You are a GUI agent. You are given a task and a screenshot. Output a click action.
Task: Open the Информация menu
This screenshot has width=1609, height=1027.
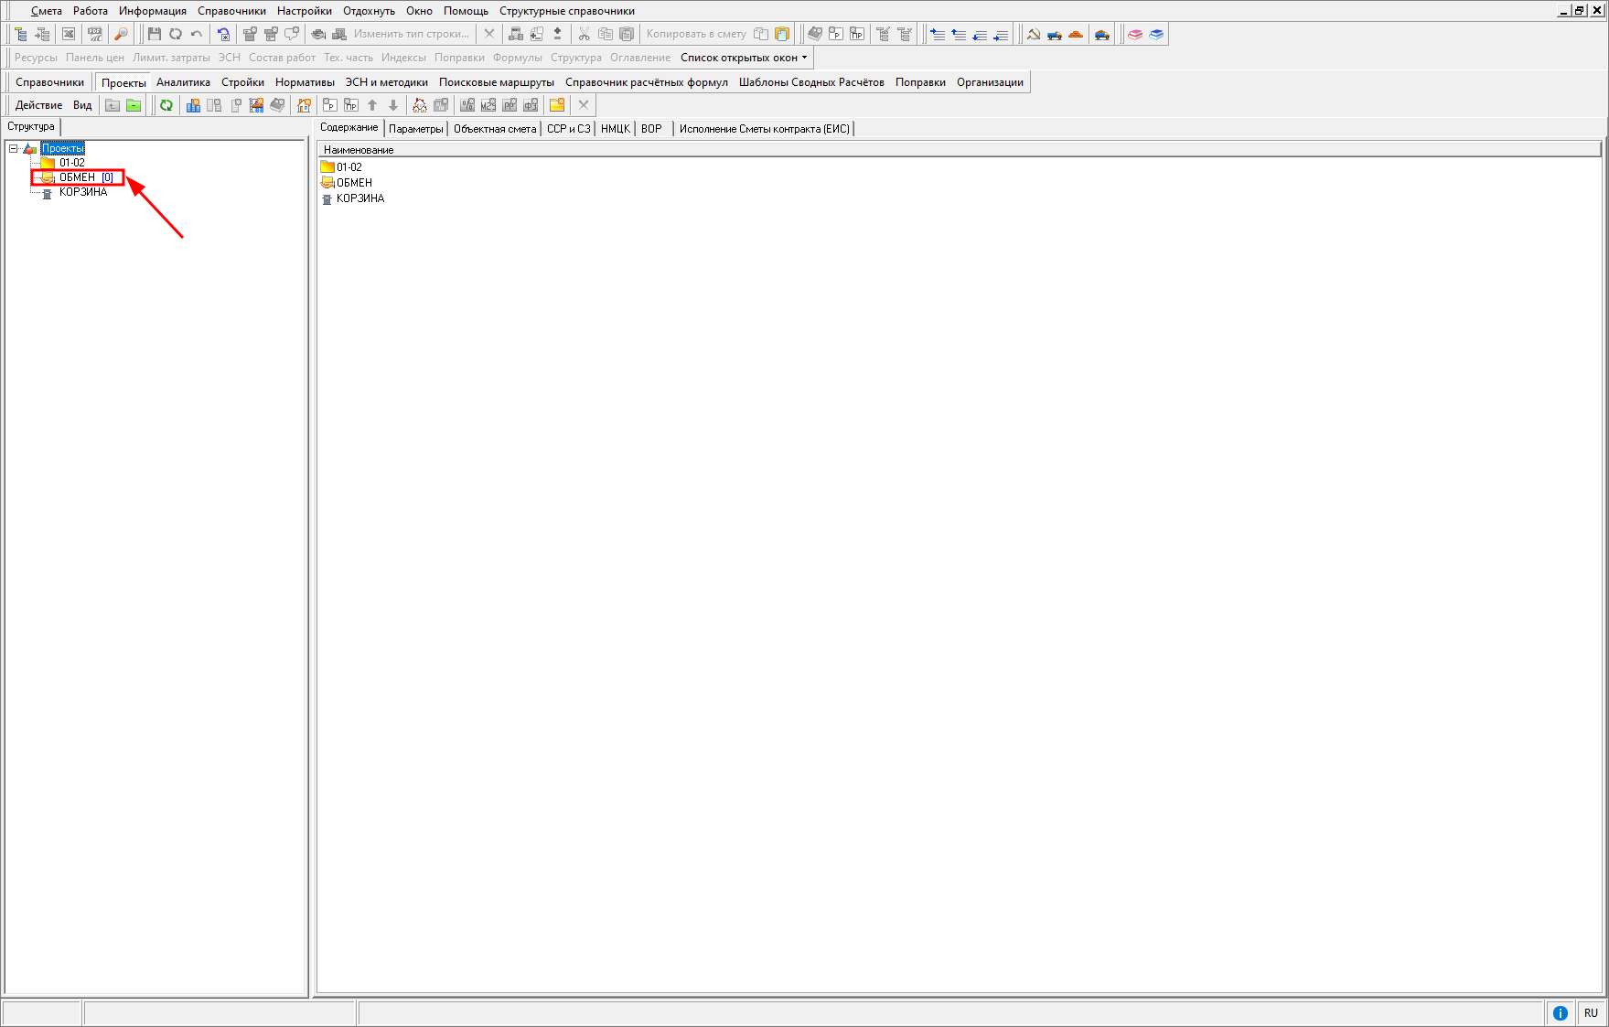click(153, 11)
